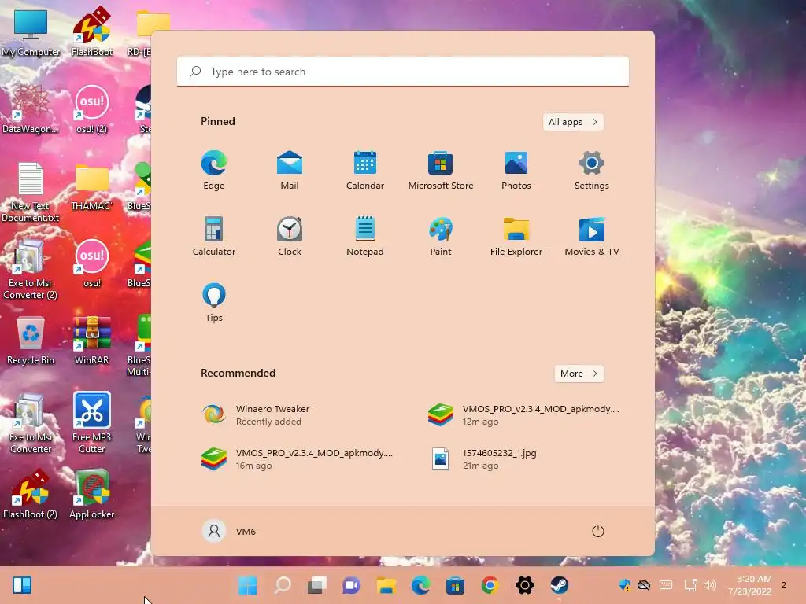The height and width of the screenshot is (604, 806).
Task: Open Settings from the pinned apps
Action: tap(592, 171)
